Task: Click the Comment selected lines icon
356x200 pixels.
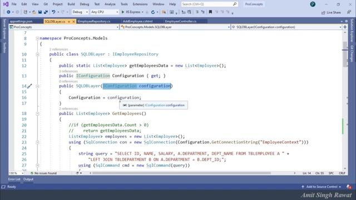Action: pos(184,12)
